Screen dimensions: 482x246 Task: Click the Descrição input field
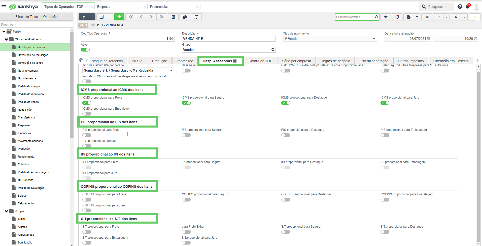(x=229, y=39)
